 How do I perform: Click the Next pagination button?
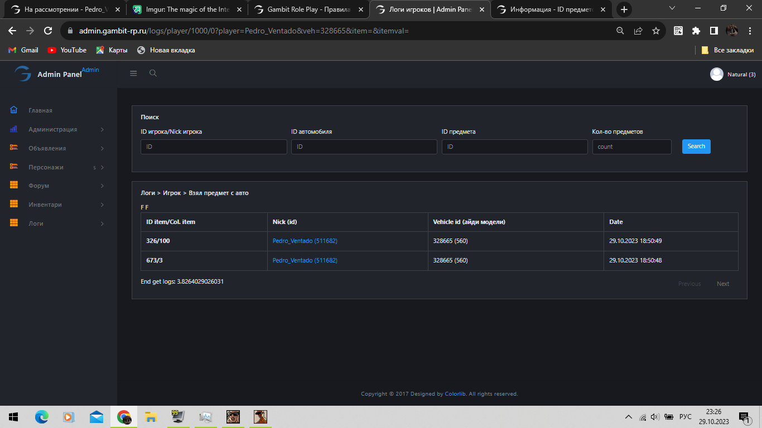tap(722, 284)
